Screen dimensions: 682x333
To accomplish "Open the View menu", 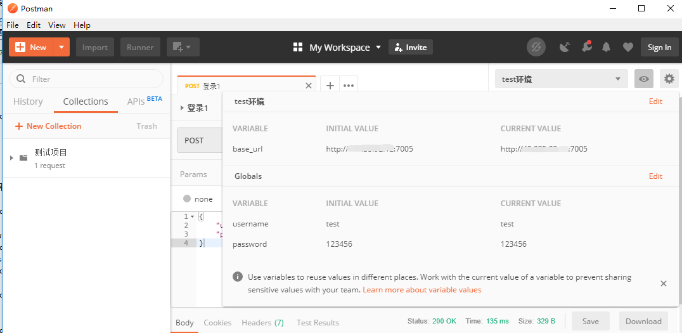I will [57, 25].
